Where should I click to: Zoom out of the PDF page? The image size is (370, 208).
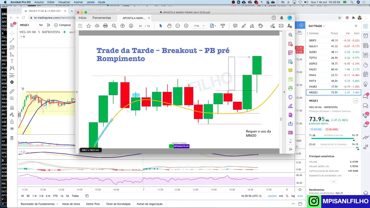click(178, 26)
